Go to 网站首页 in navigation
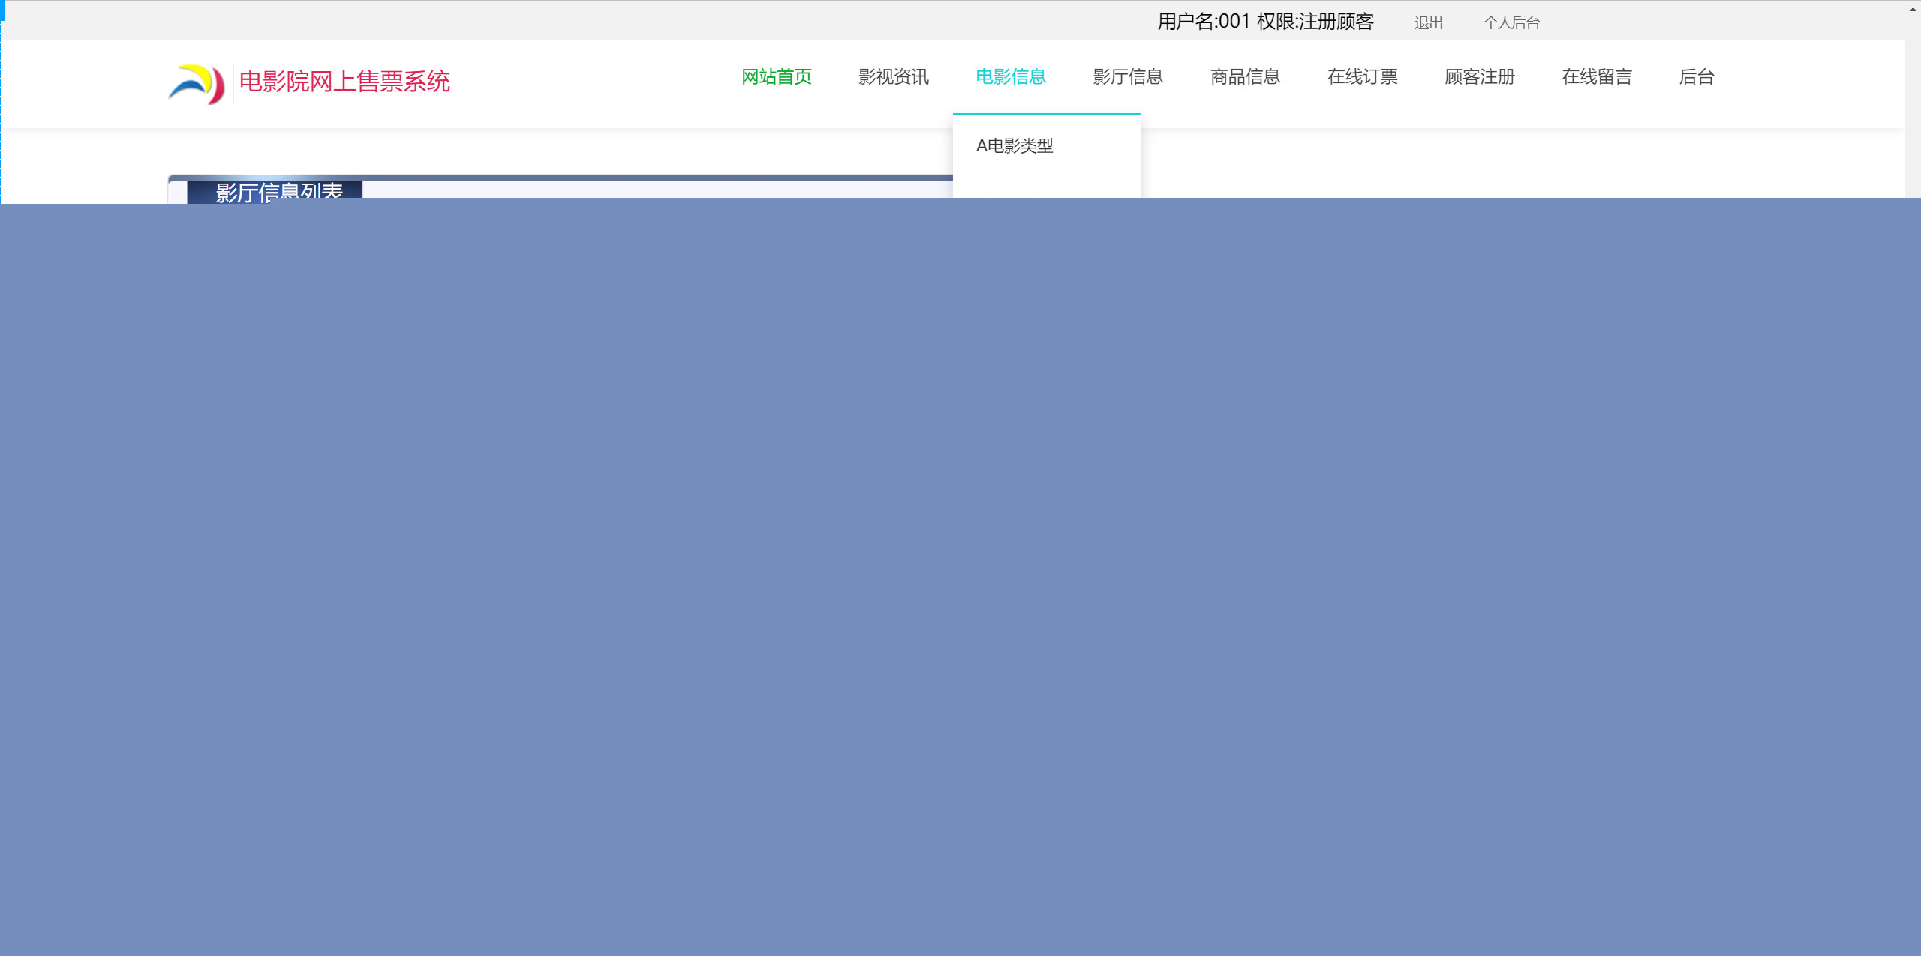The image size is (1921, 956). 776,76
